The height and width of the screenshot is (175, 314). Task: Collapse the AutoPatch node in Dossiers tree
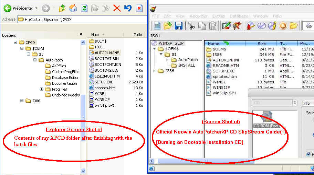[x=35, y=60]
